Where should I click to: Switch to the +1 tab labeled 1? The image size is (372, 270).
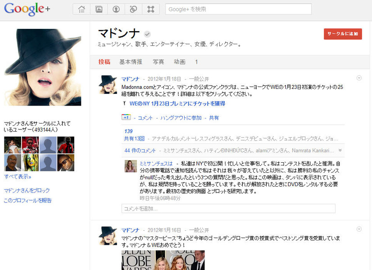(x=196, y=62)
